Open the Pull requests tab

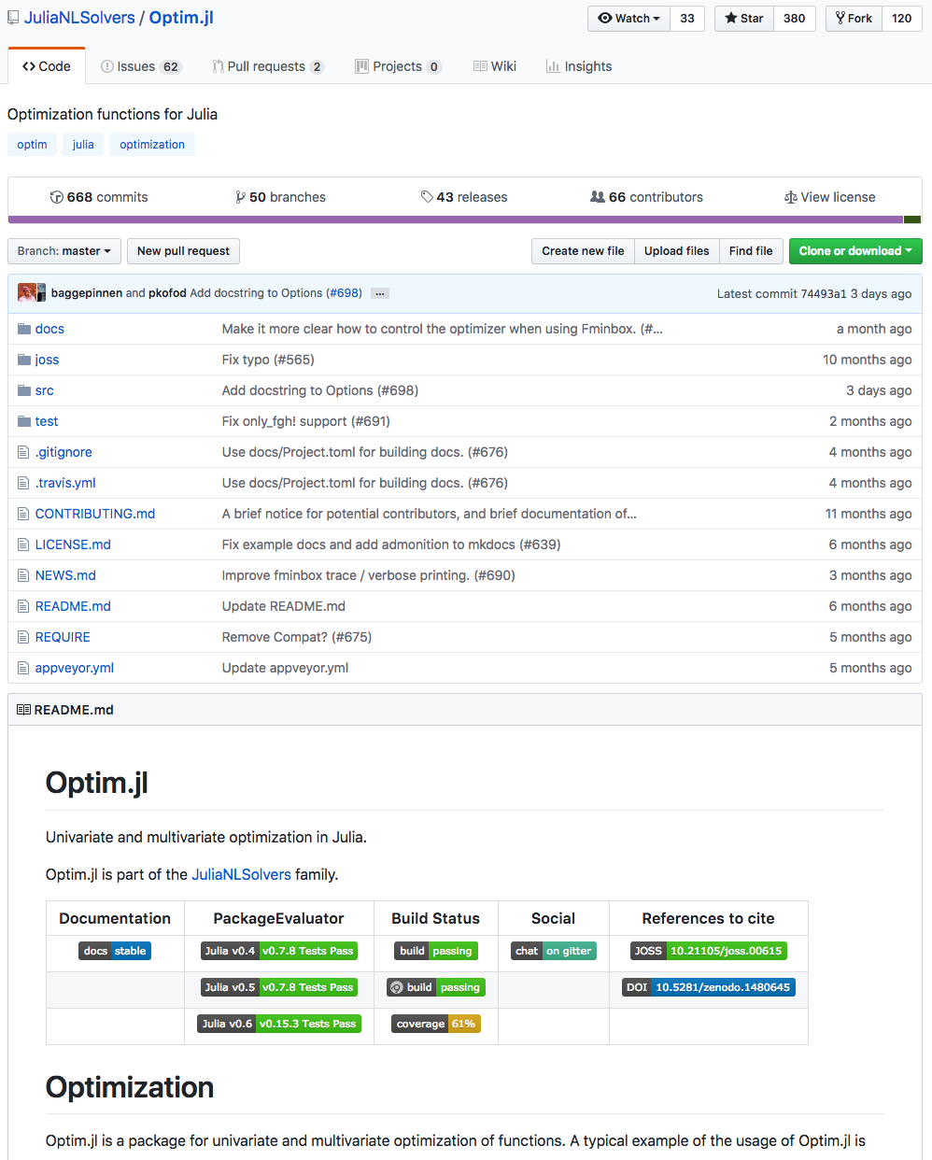(267, 66)
